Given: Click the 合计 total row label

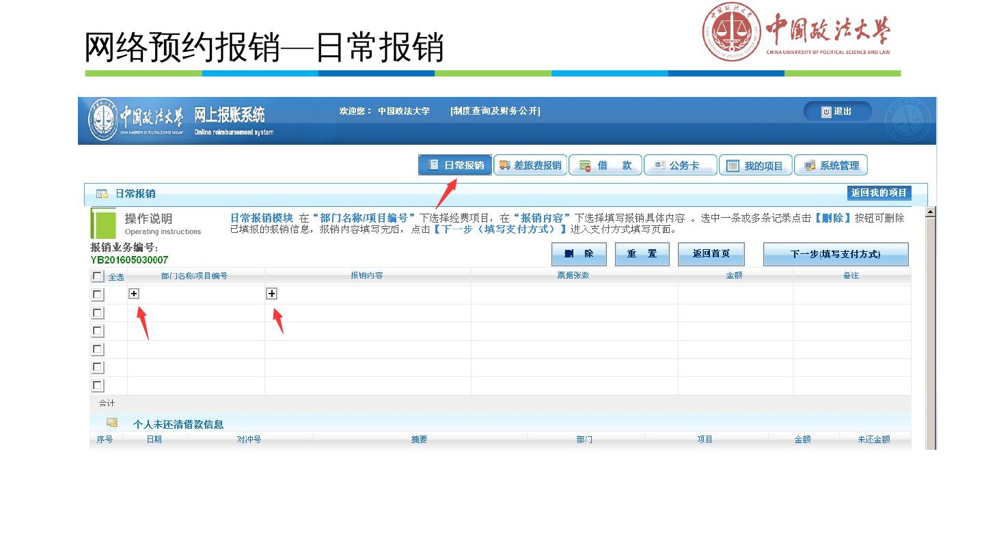Looking at the screenshot, I should [x=107, y=403].
